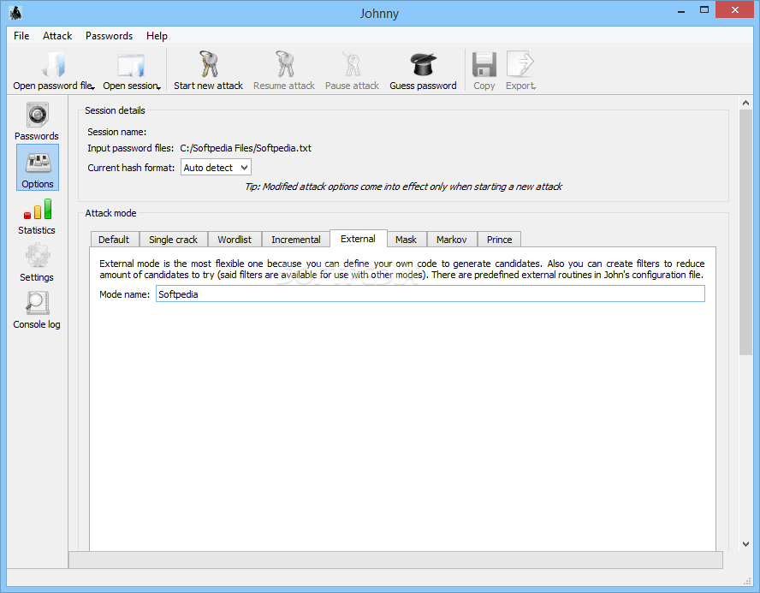The width and height of the screenshot is (760, 593).
Task: Open the Attack menu
Action: [x=57, y=36]
